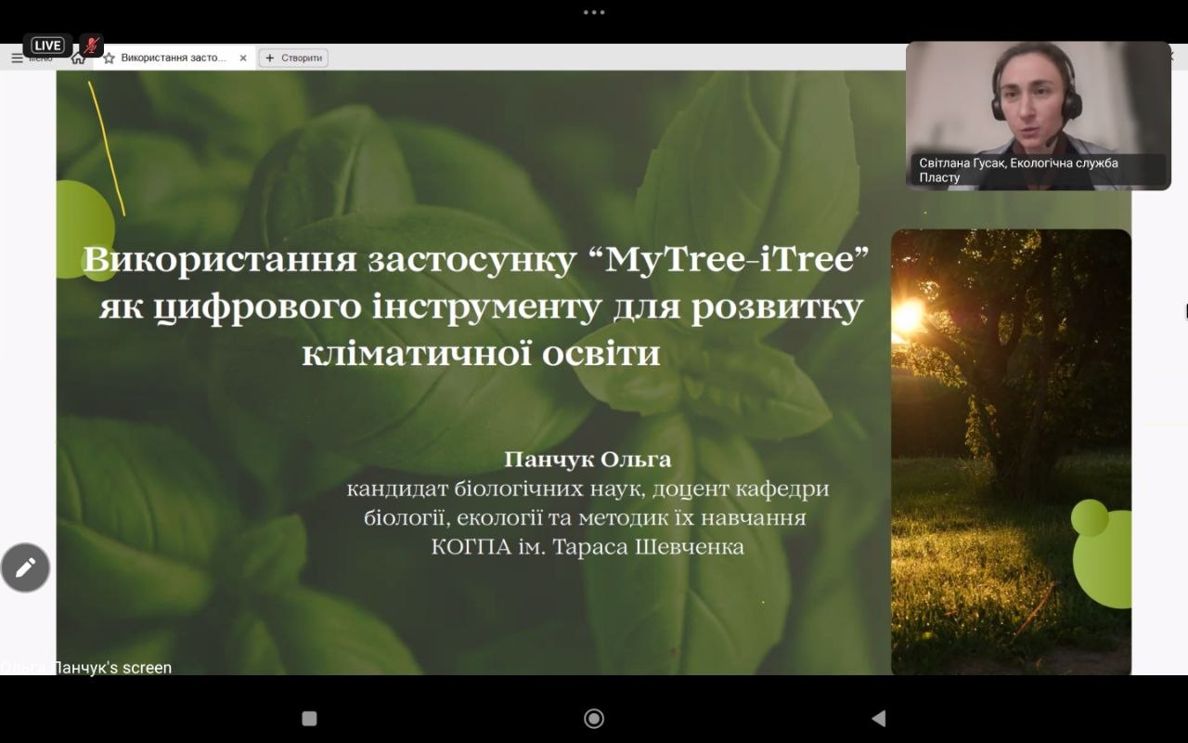The image size is (1188, 743).
Task: Click the "Світлана Гусак, Екологічна служба Пласту" name label
Action: point(1018,170)
